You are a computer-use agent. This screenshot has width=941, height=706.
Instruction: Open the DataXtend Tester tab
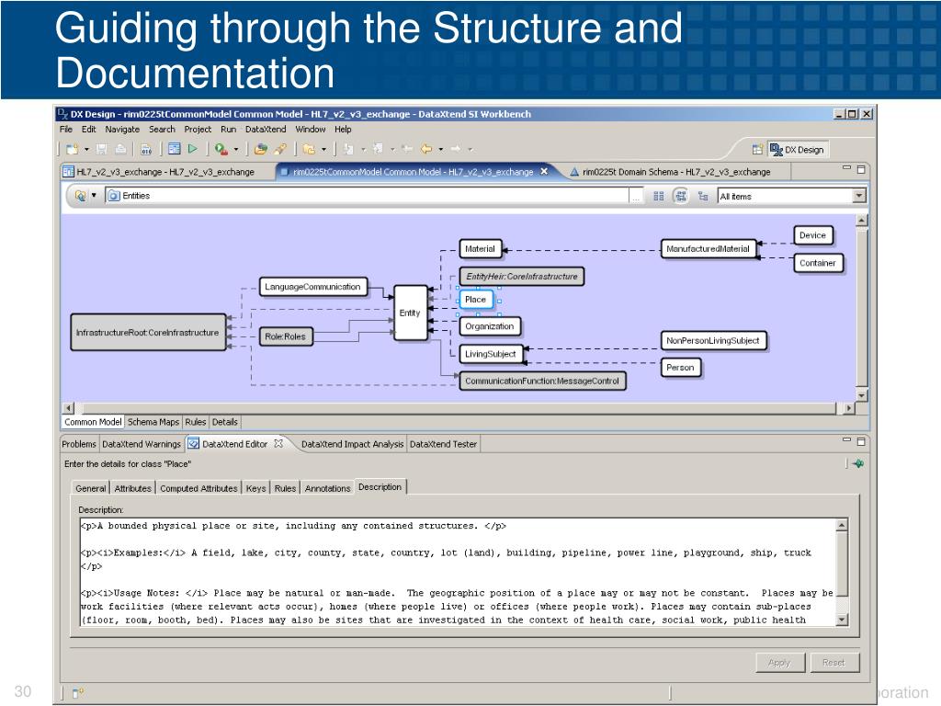click(x=443, y=444)
